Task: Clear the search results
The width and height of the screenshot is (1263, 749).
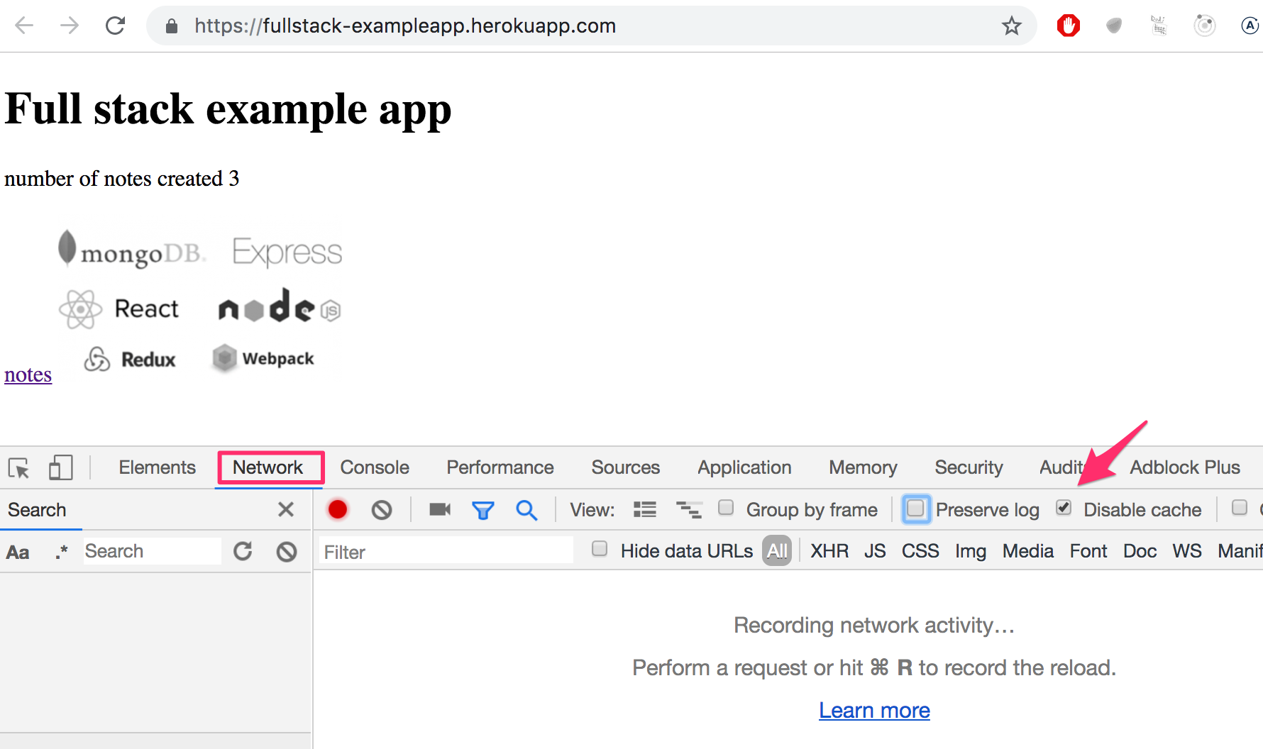Action: tap(287, 551)
